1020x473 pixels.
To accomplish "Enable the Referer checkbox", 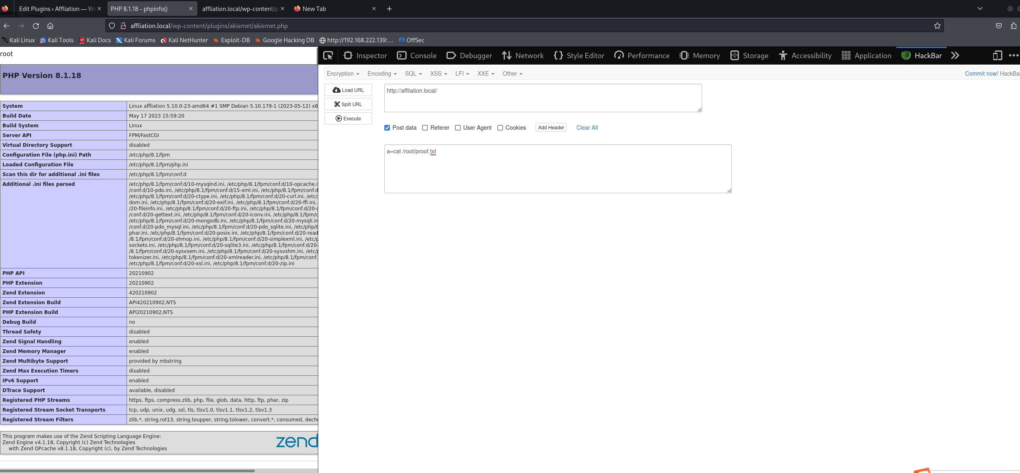I will coord(425,128).
